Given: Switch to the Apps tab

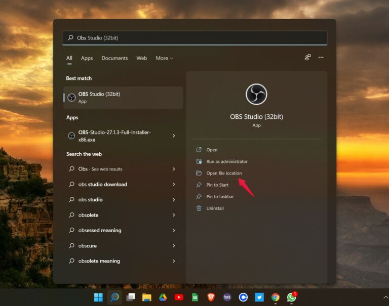Looking at the screenshot, I should coord(87,58).
